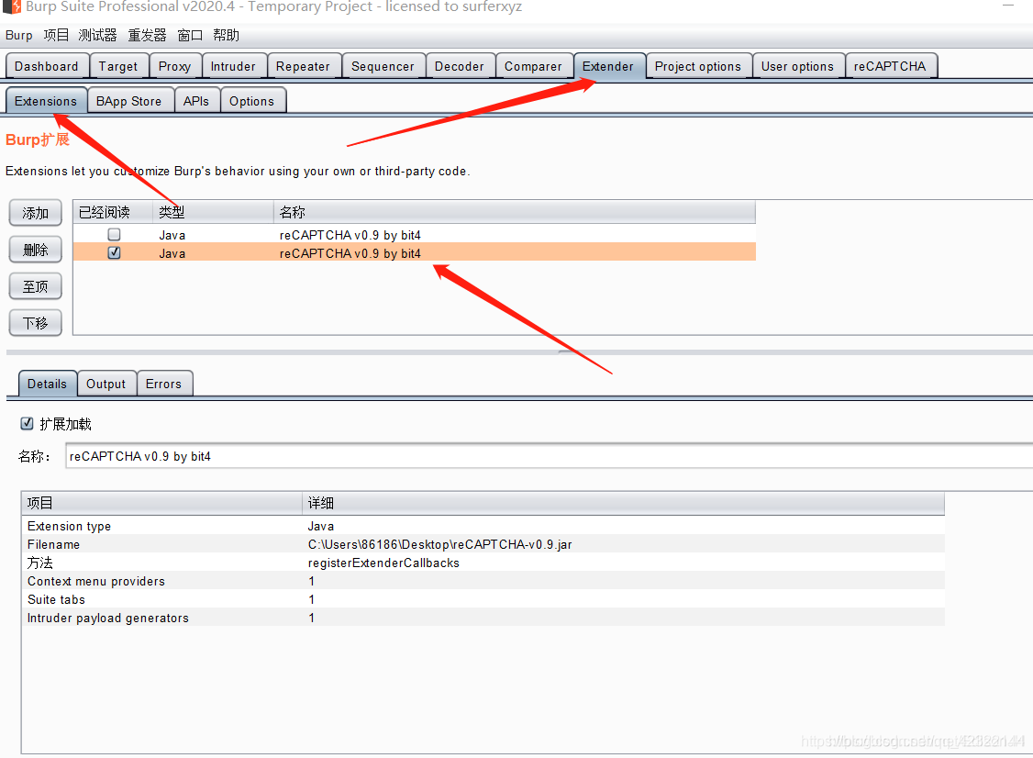1033x758 pixels.
Task: Click the registerExtenderCallbacks value
Action: pyautogui.click(x=383, y=563)
